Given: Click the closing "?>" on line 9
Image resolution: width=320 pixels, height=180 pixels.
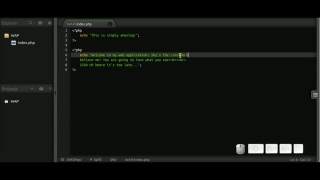Looking at the screenshot, I should click(74, 70).
